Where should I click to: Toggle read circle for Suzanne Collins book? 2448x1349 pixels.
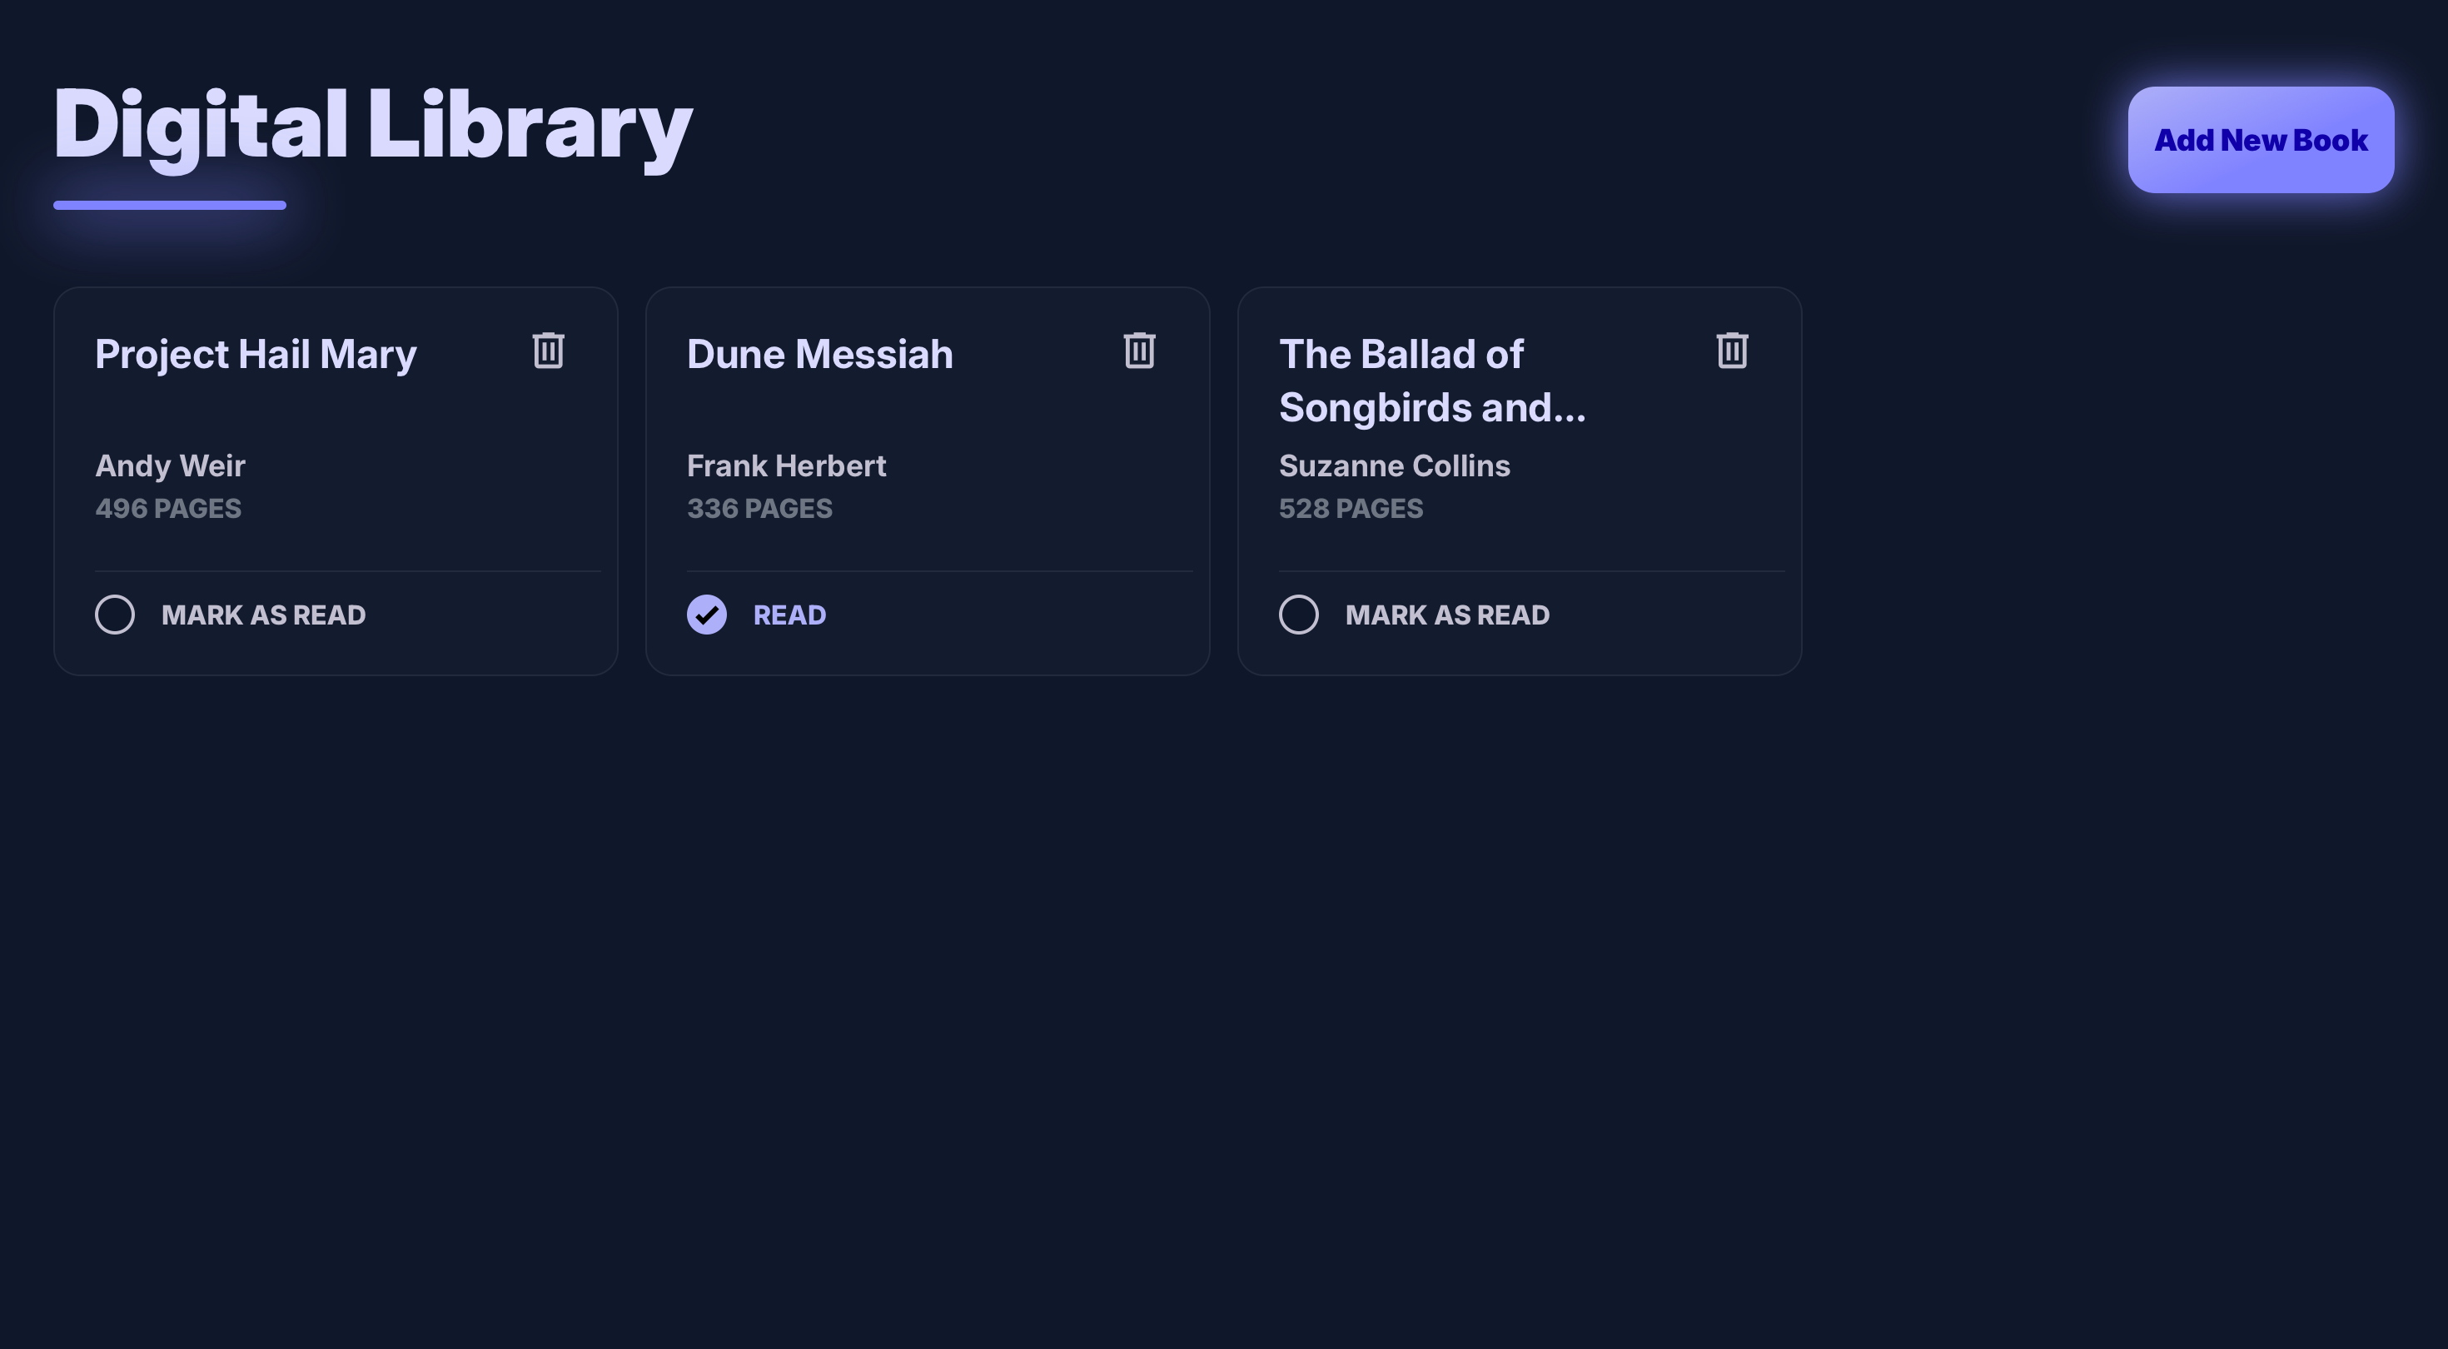click(x=1298, y=615)
